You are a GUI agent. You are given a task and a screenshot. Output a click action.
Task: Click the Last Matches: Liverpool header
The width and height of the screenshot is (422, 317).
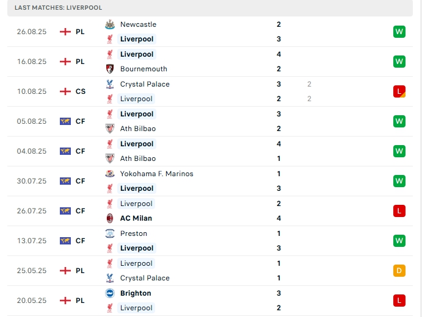[x=58, y=7]
